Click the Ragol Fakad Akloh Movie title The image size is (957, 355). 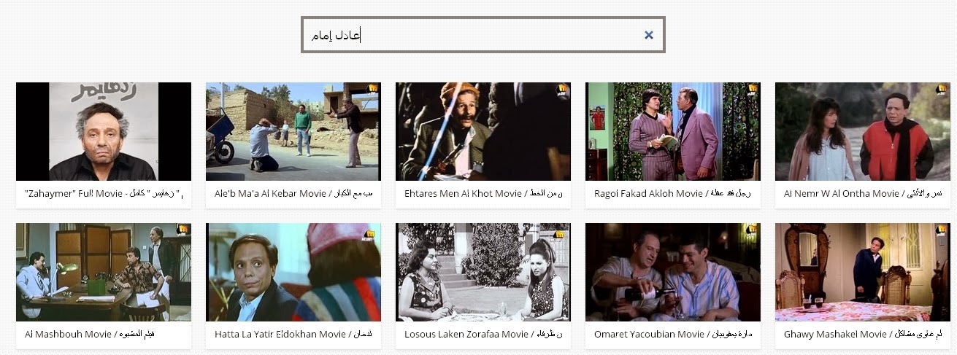[673, 194]
